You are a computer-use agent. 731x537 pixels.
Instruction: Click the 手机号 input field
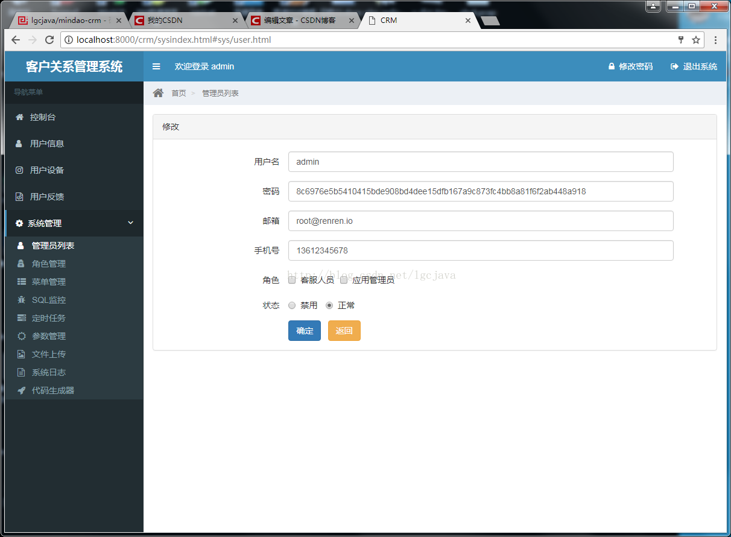tap(481, 250)
